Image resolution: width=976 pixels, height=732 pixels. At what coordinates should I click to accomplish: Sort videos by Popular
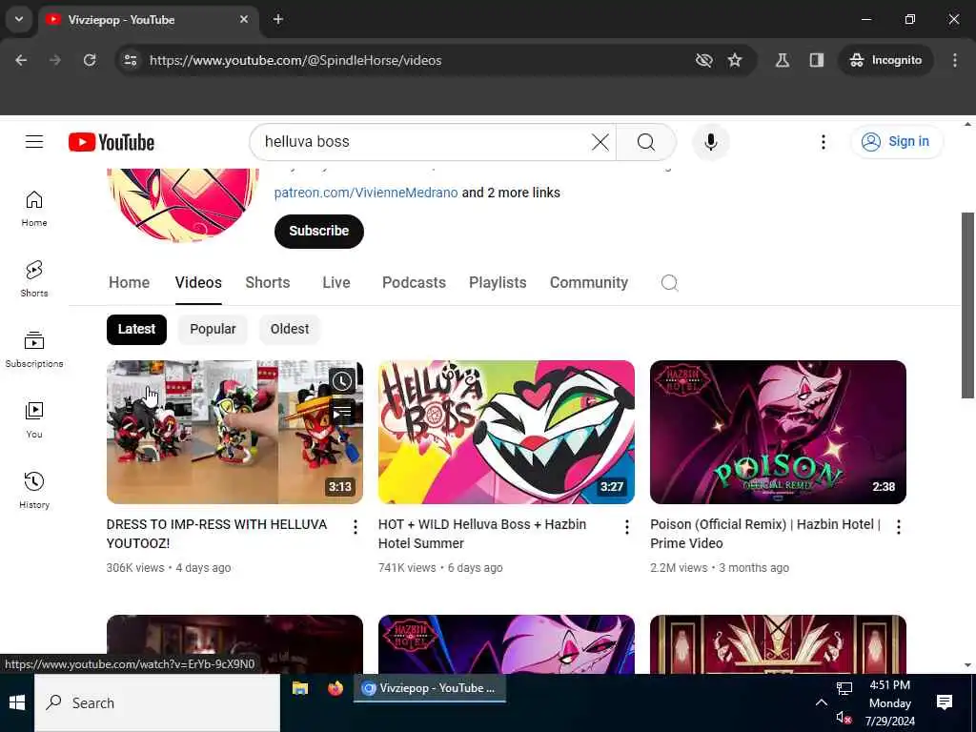point(213,329)
